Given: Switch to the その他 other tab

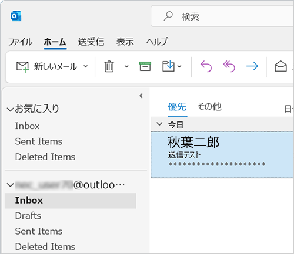Looking at the screenshot, I should tap(209, 107).
